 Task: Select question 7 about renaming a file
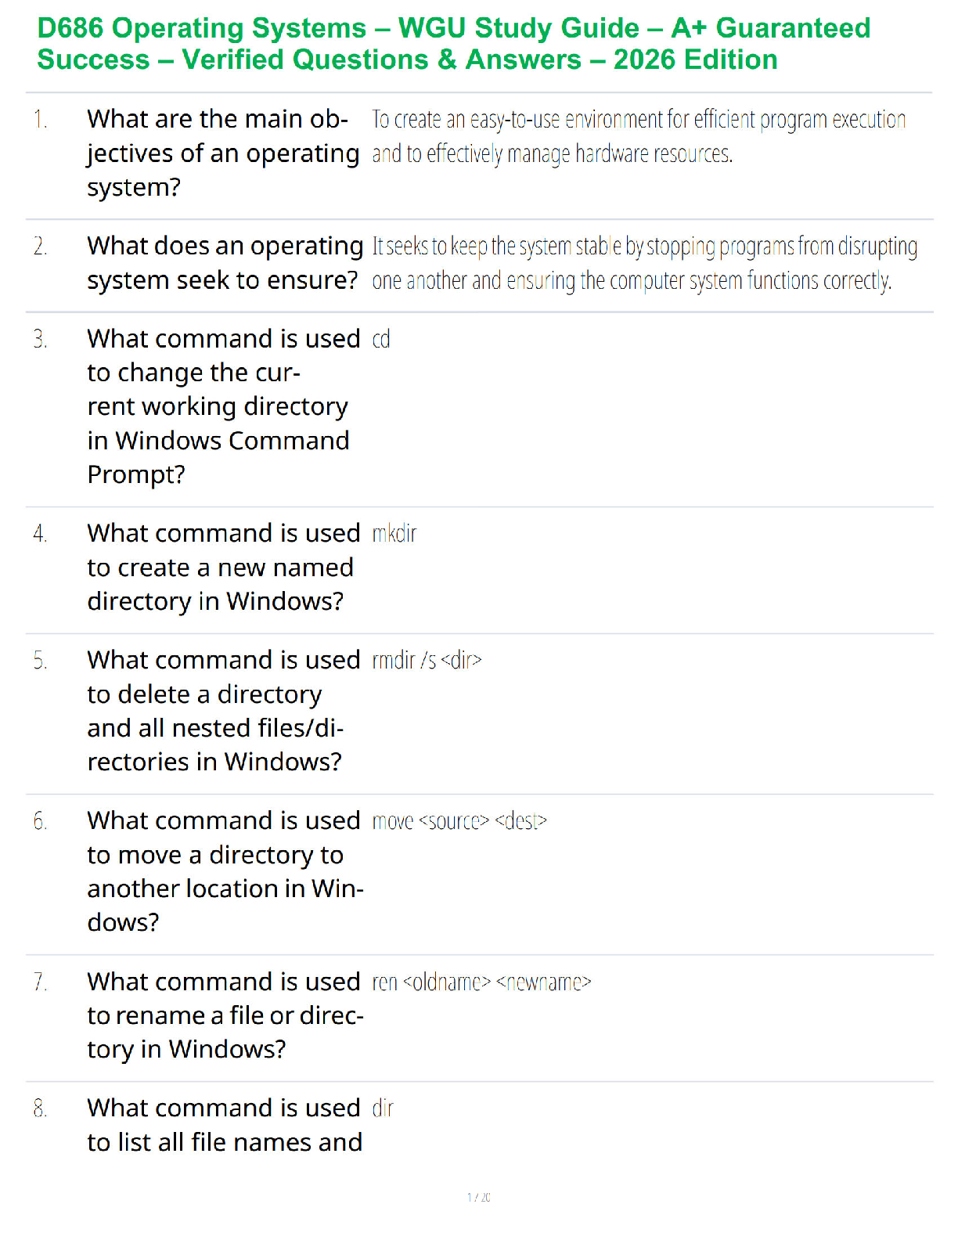(x=225, y=1015)
